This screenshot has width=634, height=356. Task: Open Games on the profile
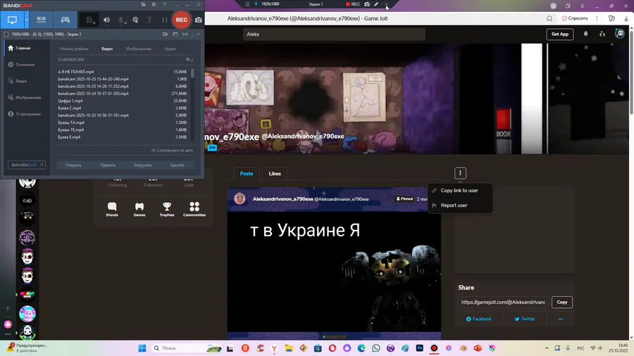pyautogui.click(x=139, y=210)
